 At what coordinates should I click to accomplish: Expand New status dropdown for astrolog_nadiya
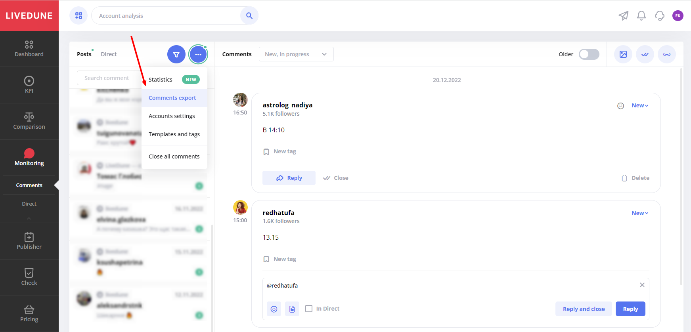click(640, 105)
